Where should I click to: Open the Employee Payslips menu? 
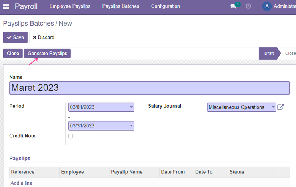click(x=70, y=6)
